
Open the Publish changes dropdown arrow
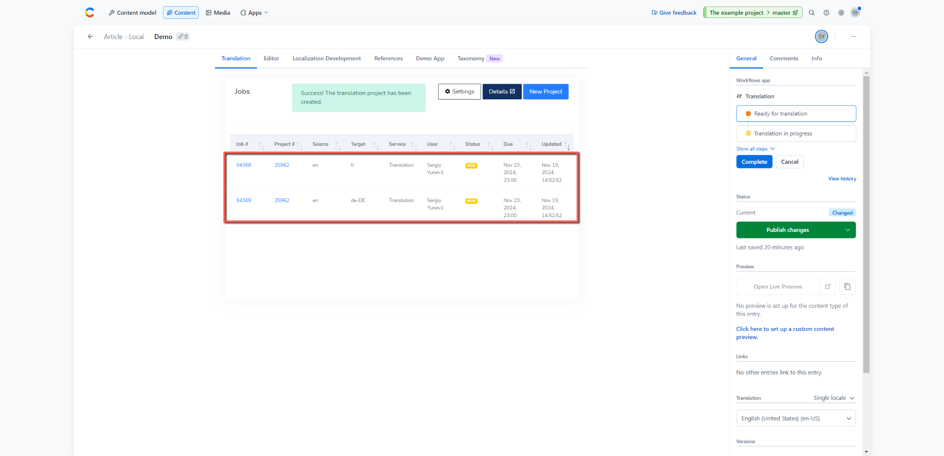click(x=847, y=230)
